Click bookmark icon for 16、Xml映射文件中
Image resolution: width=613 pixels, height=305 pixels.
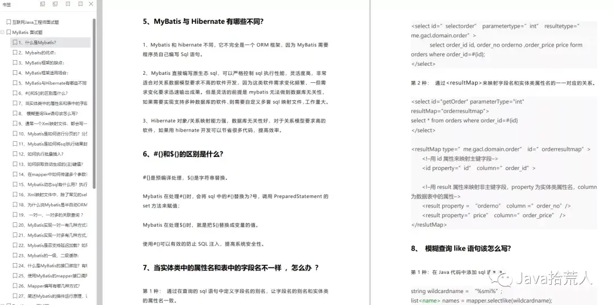point(15,195)
